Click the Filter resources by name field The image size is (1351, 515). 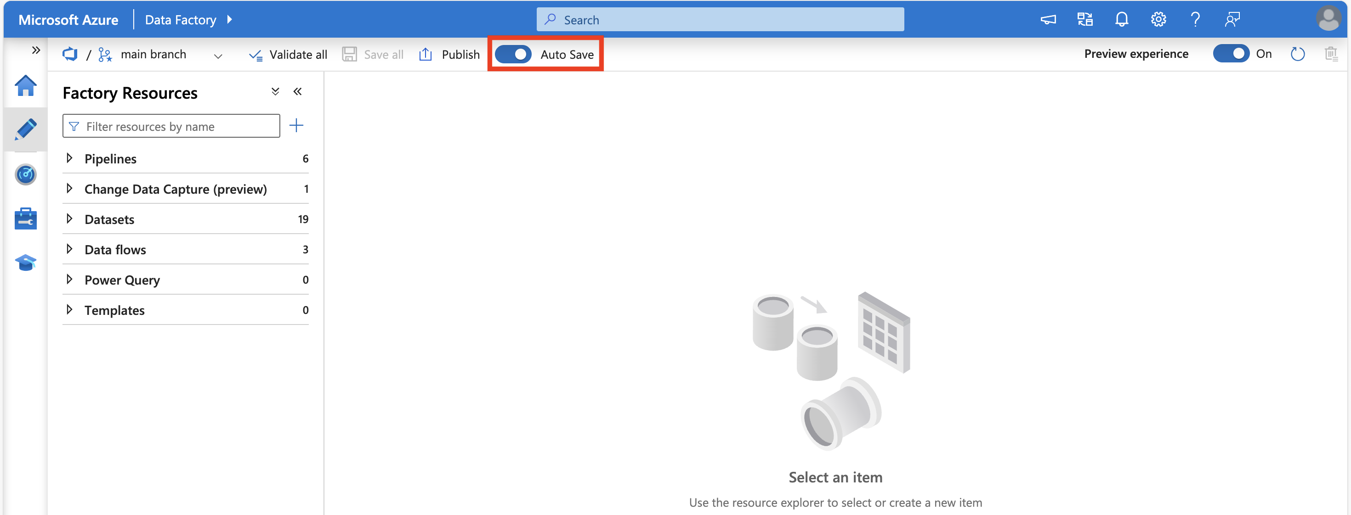pos(171,126)
